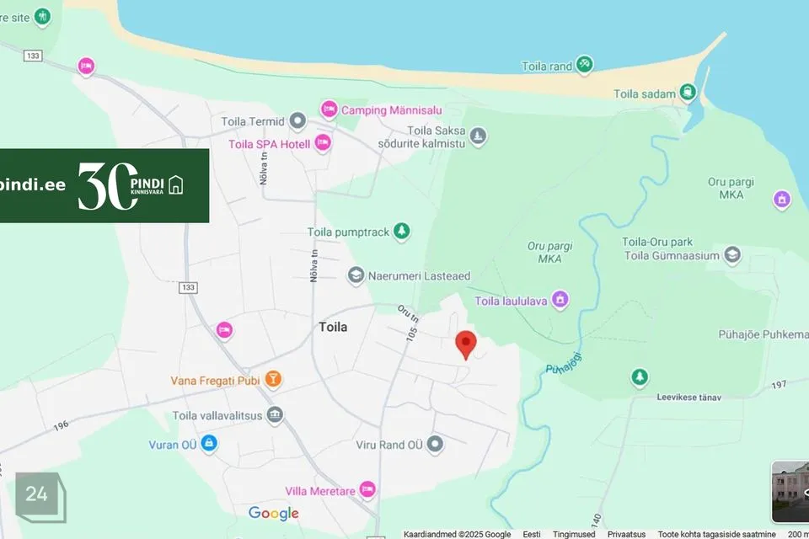Click the Toila SPA Hotell pin
The height and width of the screenshot is (539, 809).
323,142
